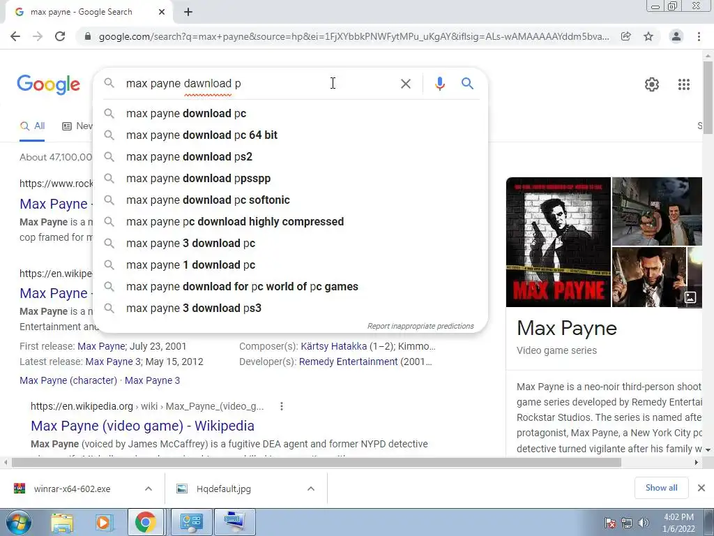Click the volume speaker tray icon
714x536 pixels.
click(x=644, y=523)
